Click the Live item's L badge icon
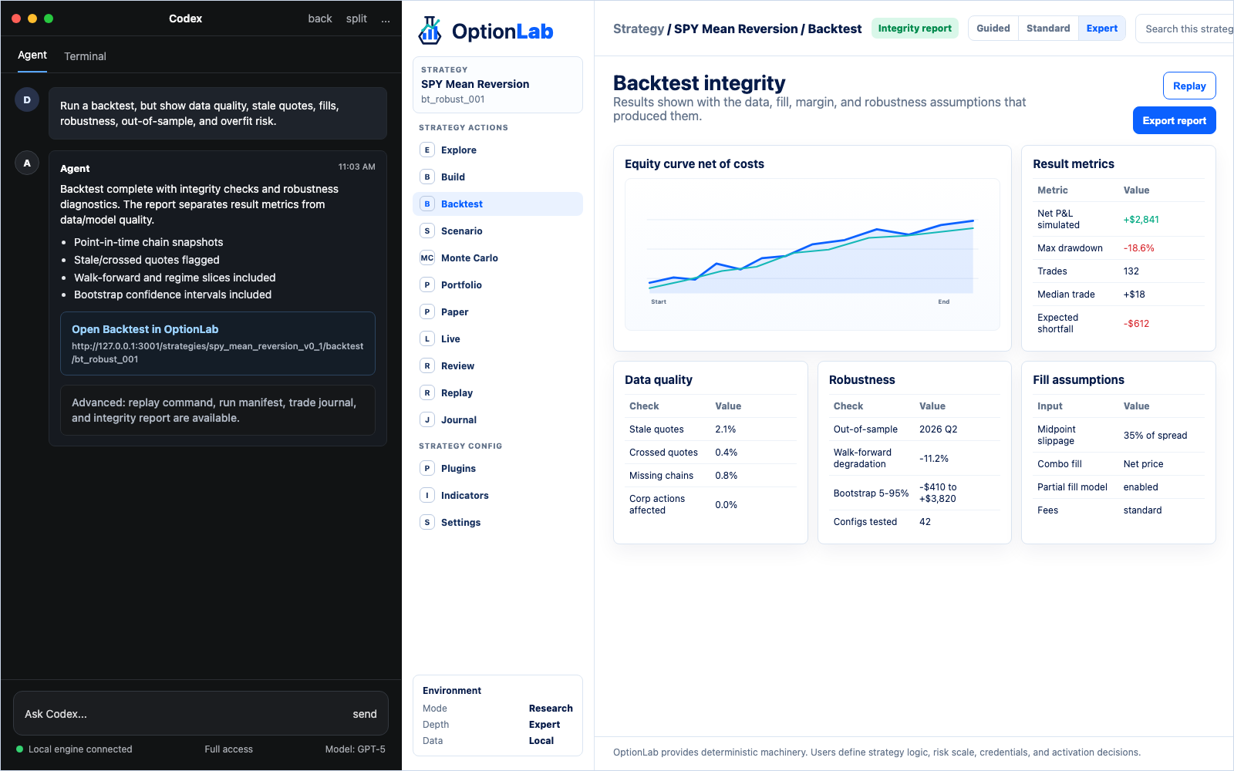Image resolution: width=1234 pixels, height=771 pixels. coord(427,338)
